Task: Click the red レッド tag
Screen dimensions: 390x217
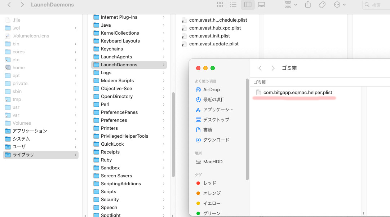Action: [209, 183]
